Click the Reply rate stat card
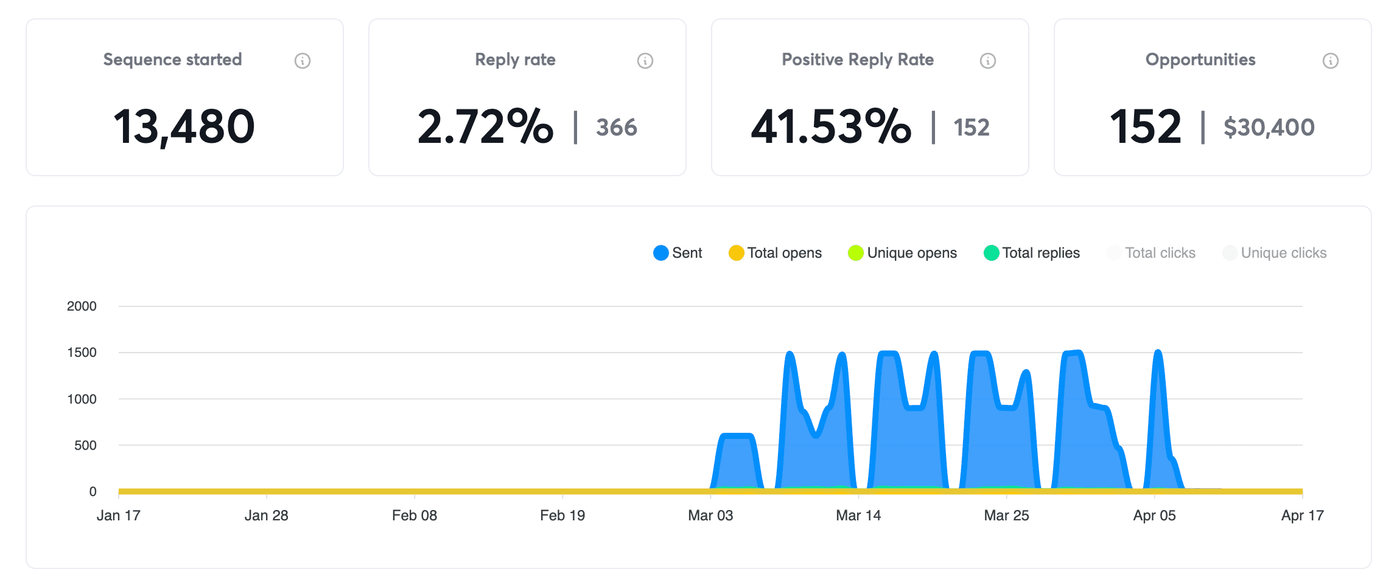Viewport: 1394px width, 586px height. click(527, 97)
